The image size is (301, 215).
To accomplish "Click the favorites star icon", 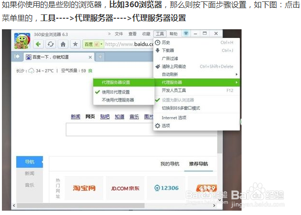I will tap(75, 44).
